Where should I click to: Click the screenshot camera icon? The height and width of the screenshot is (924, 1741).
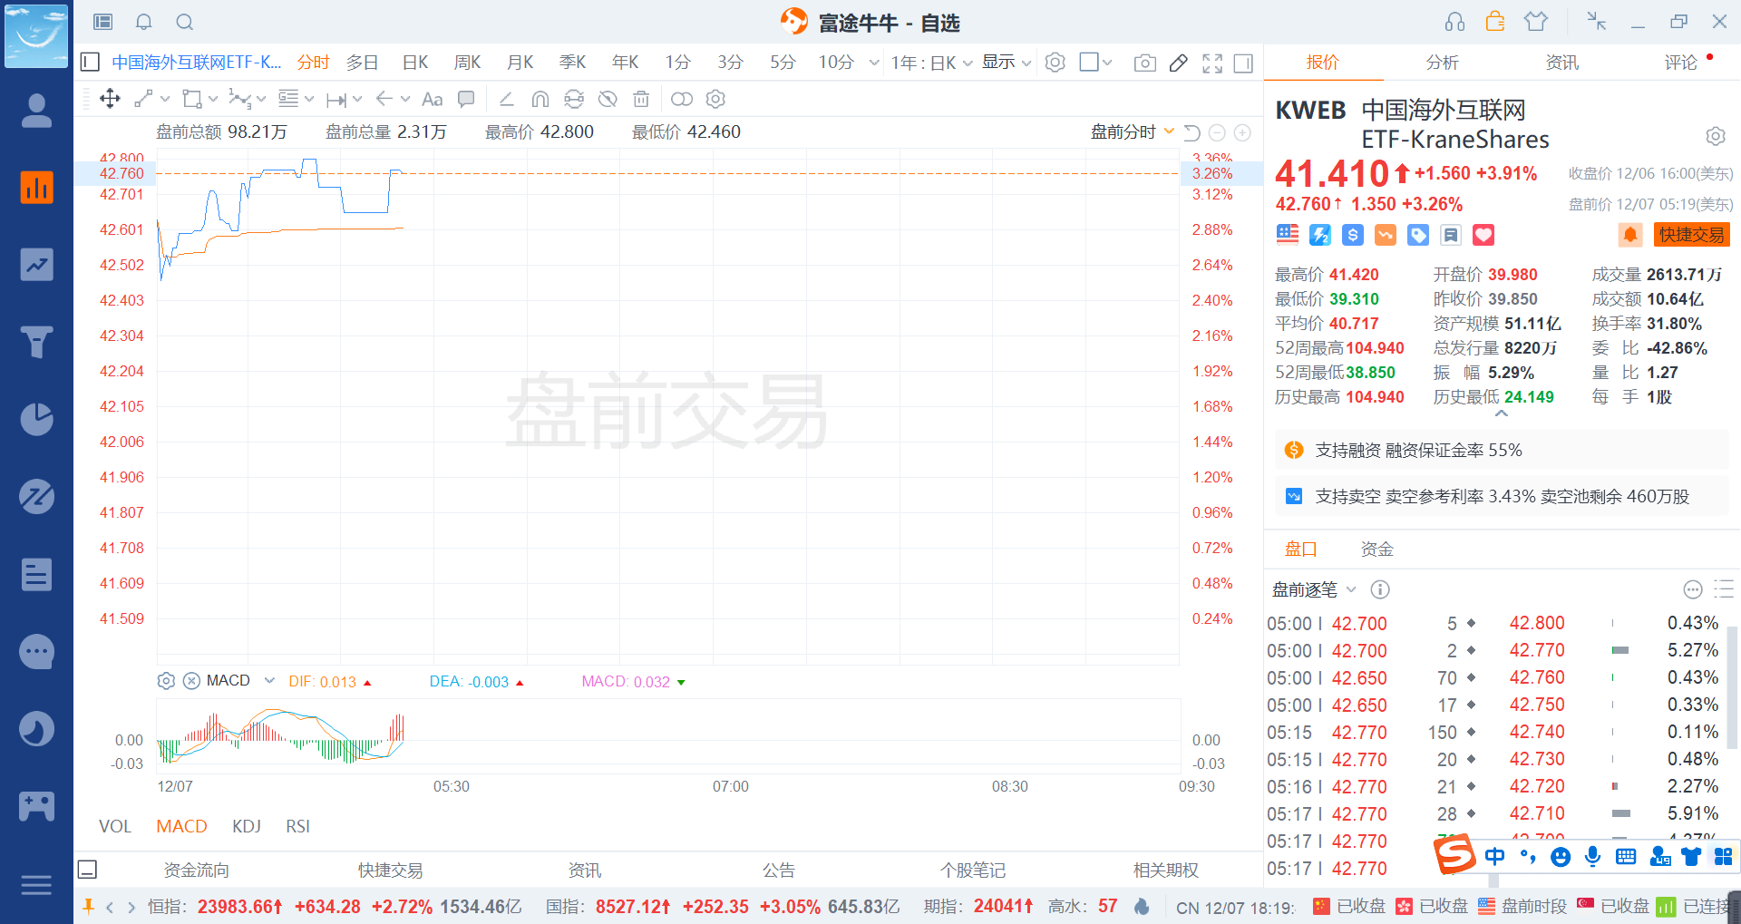coord(1144,63)
